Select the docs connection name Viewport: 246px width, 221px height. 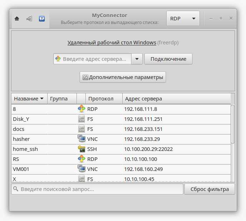19,129
